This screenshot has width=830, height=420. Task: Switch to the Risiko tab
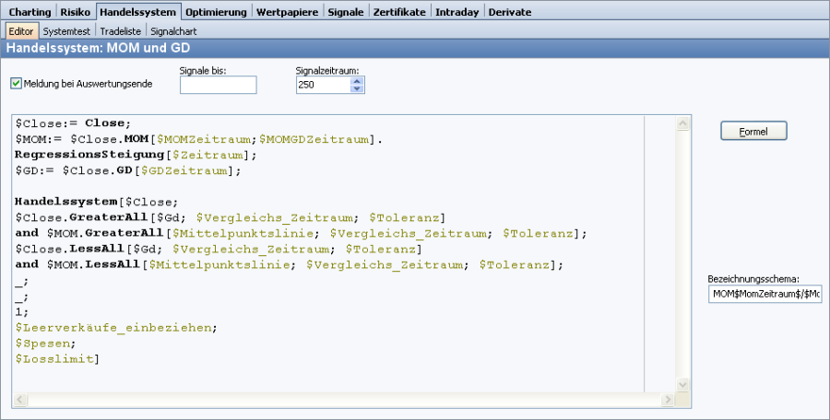[75, 12]
